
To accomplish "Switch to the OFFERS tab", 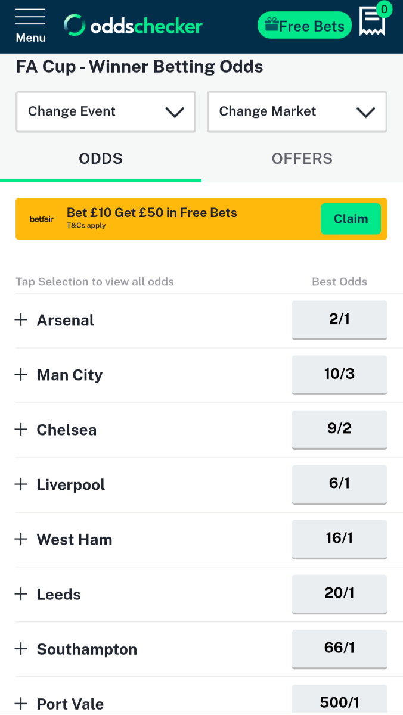I will coord(302,159).
